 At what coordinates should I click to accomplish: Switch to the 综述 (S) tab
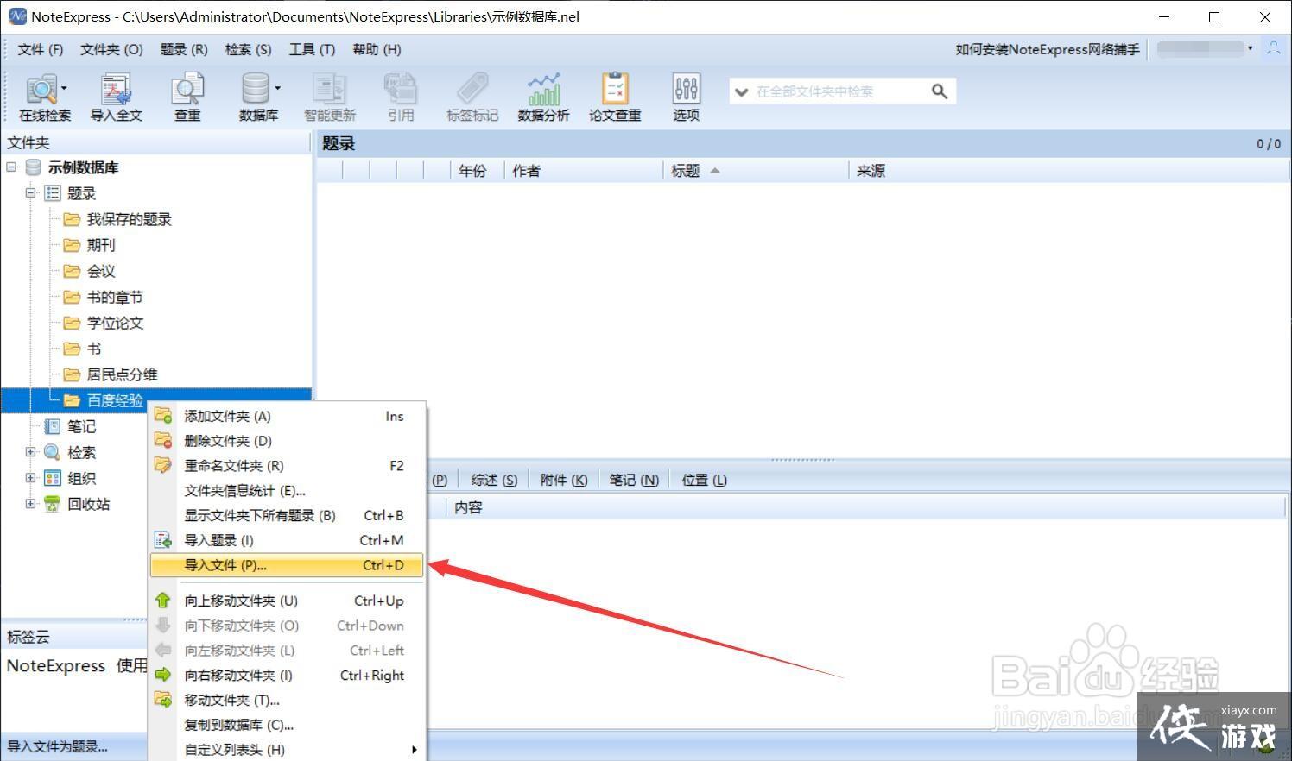coord(494,480)
